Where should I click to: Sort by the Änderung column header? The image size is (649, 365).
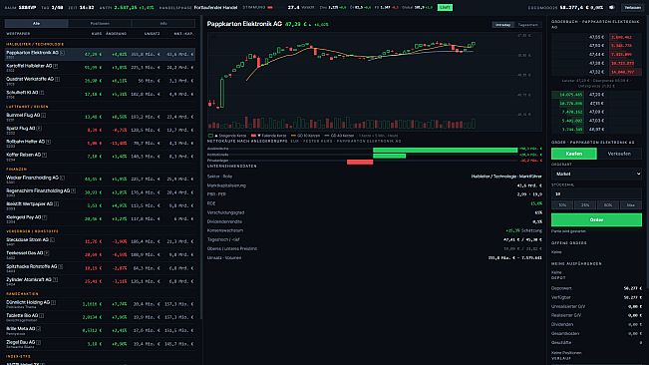coord(116,34)
